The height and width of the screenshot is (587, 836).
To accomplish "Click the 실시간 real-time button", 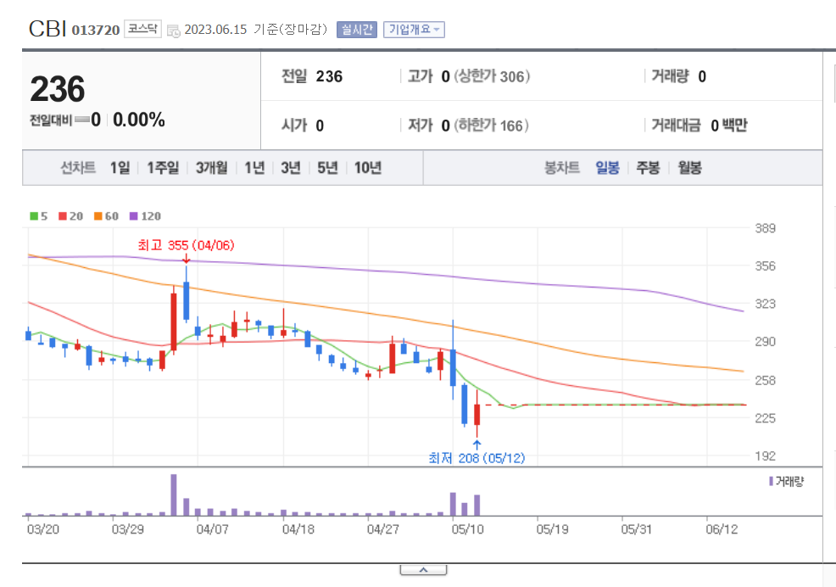I will click(x=357, y=30).
